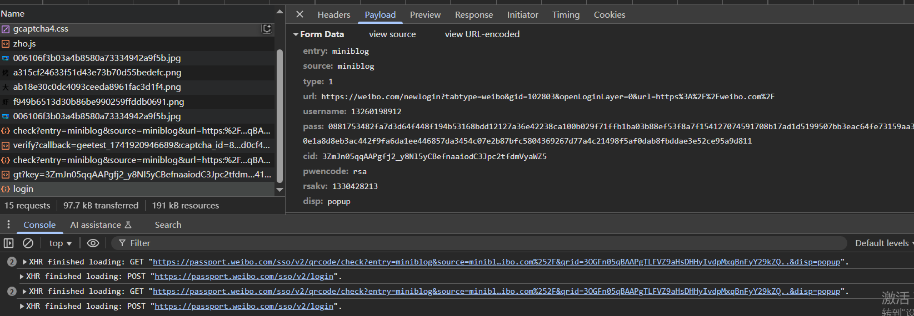The image size is (914, 316).
Task: Open the Default levels dropdown
Action: coord(883,243)
